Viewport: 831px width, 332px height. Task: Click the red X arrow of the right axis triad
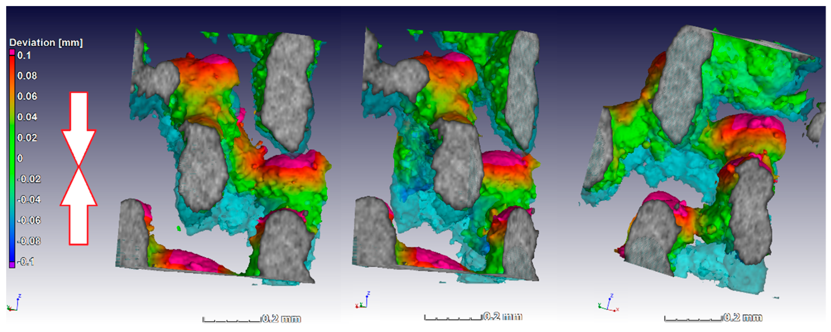pyautogui.click(x=615, y=310)
